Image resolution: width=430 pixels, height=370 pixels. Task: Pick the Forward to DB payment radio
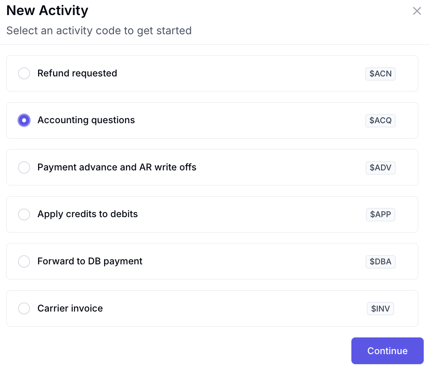(24, 261)
